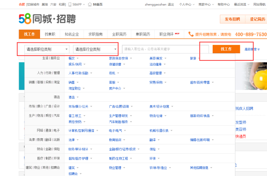
Task: Expand the 服装/纺织/食品 category
Action: (x=202, y=116)
